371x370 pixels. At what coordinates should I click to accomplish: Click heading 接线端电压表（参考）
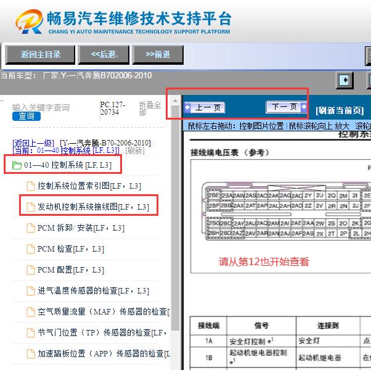click(230, 153)
